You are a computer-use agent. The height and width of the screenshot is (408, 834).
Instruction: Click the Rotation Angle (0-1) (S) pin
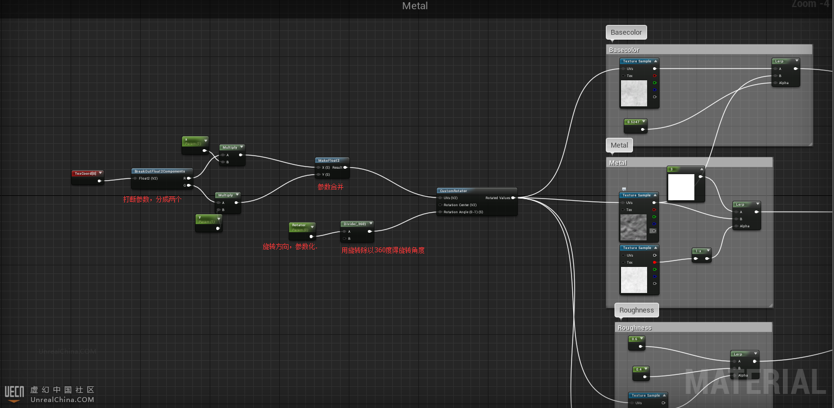point(440,212)
